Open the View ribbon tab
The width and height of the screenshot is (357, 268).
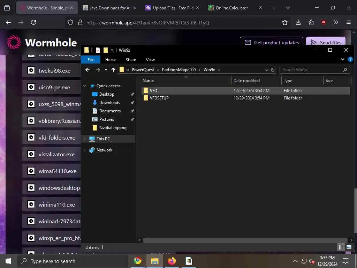coord(150,60)
